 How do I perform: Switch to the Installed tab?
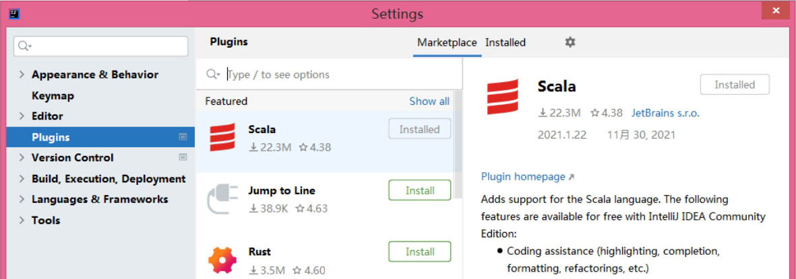click(505, 42)
